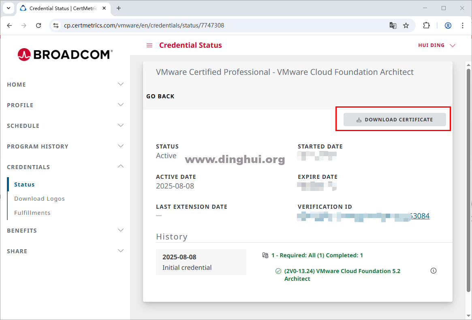Open Fulfillments under Credentials
Viewport: 472px width, 320px height.
click(x=32, y=213)
